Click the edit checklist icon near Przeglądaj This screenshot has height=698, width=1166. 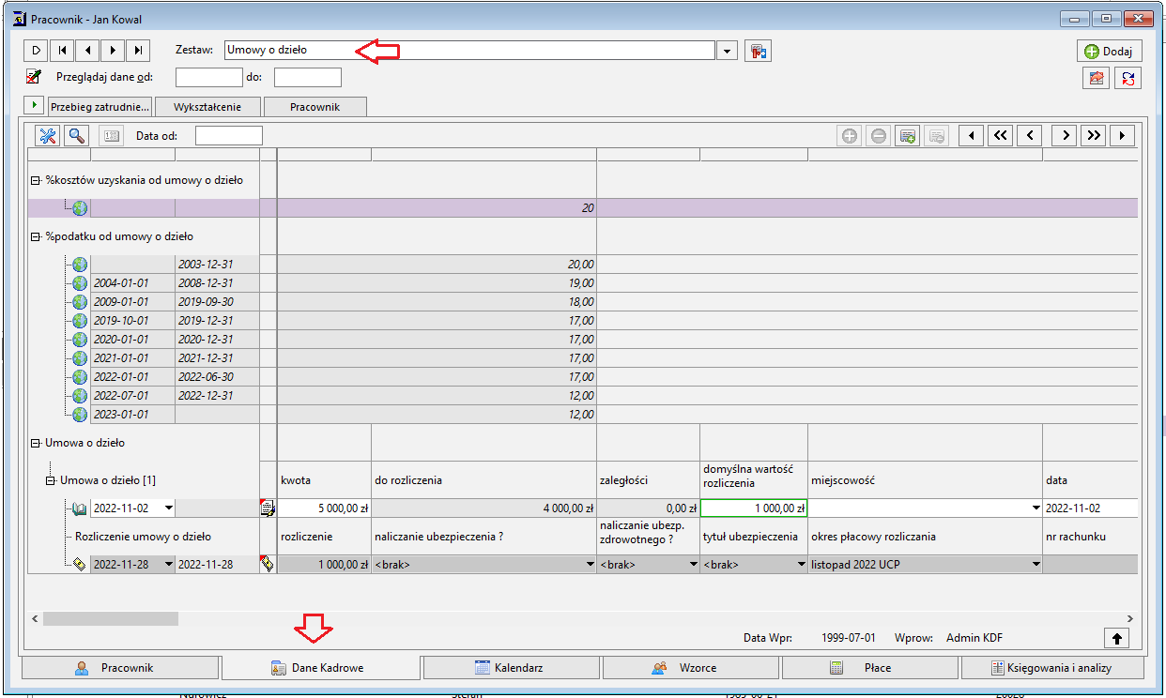34,77
